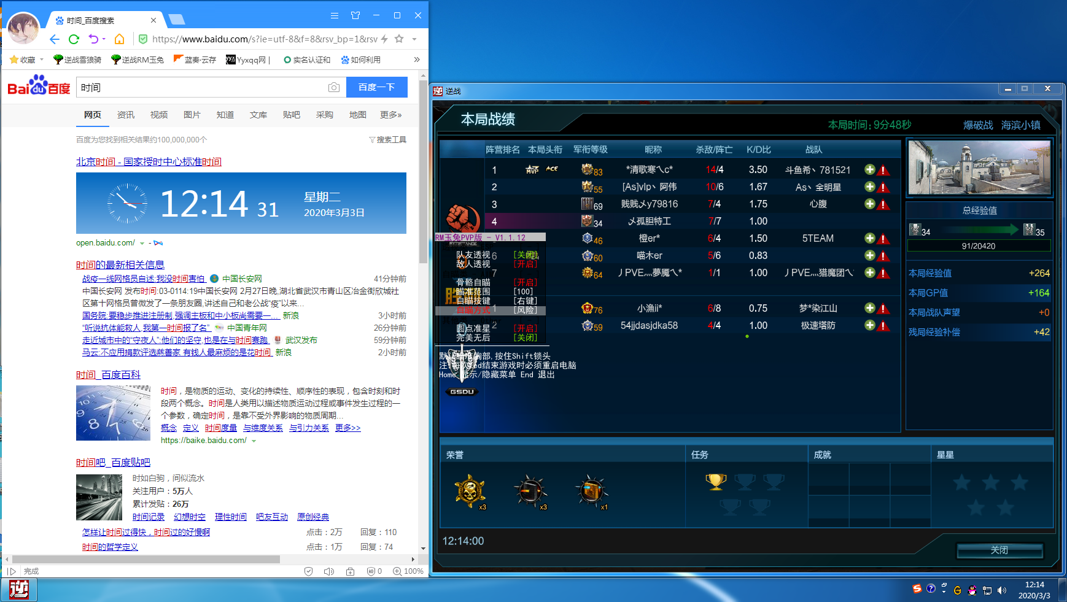Viewport: 1067px width, 602px height.
Task: Open 搜索工具 filter
Action: [x=388, y=140]
